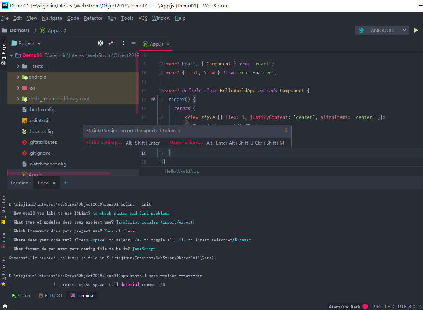The image size is (423, 310).
Task: Open Project panel options (three dots)
Action: [123, 43]
